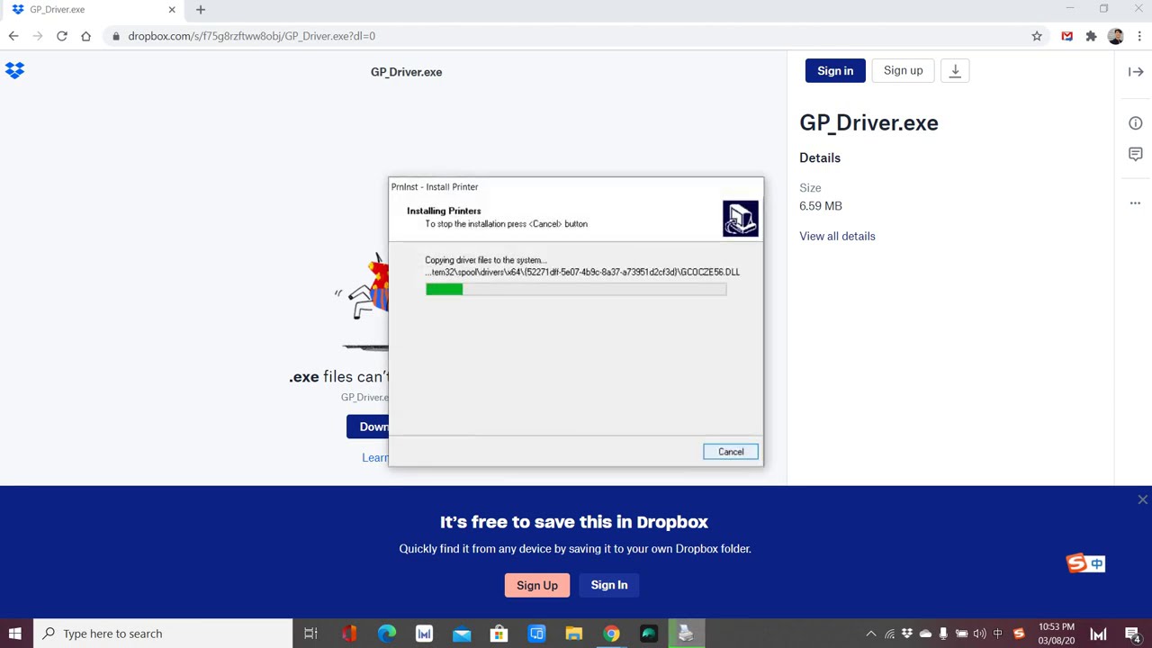The height and width of the screenshot is (648, 1152).
Task: Click the Sogou input method floating icon
Action: 1085,563
